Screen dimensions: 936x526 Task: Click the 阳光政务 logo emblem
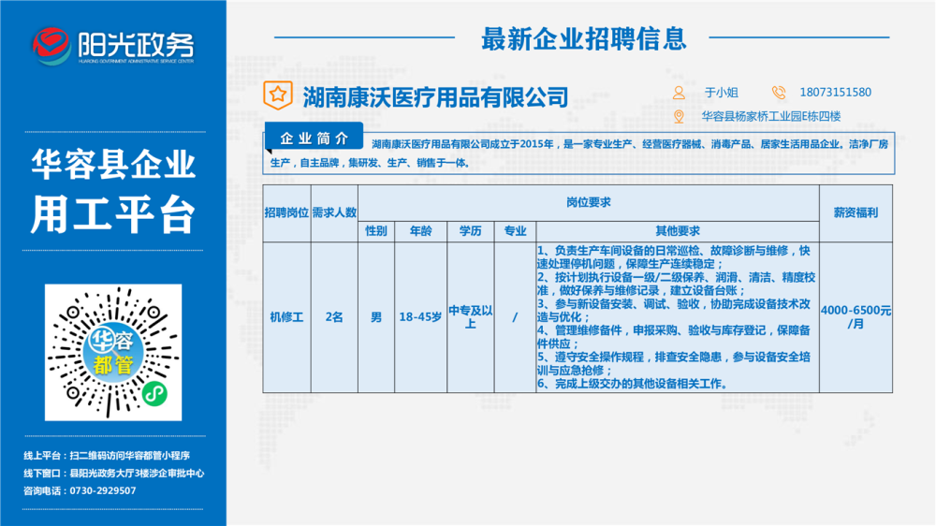51,45
